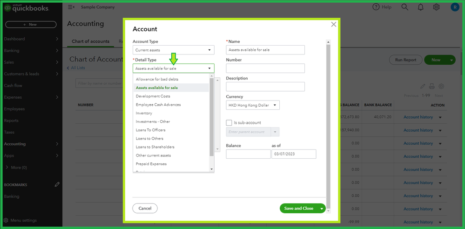Screen dimensions: 465x229
Task: Click the Balance input field
Action: pos(248,154)
